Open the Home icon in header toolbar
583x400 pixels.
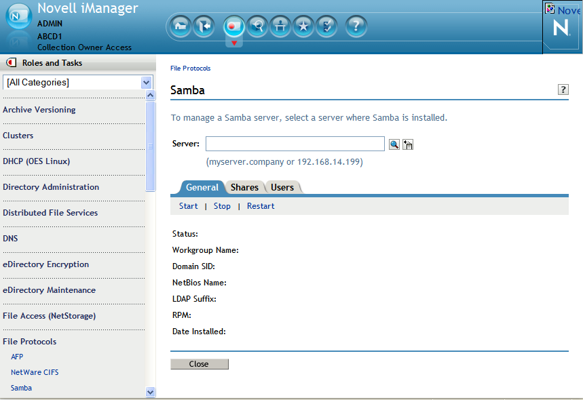181,26
